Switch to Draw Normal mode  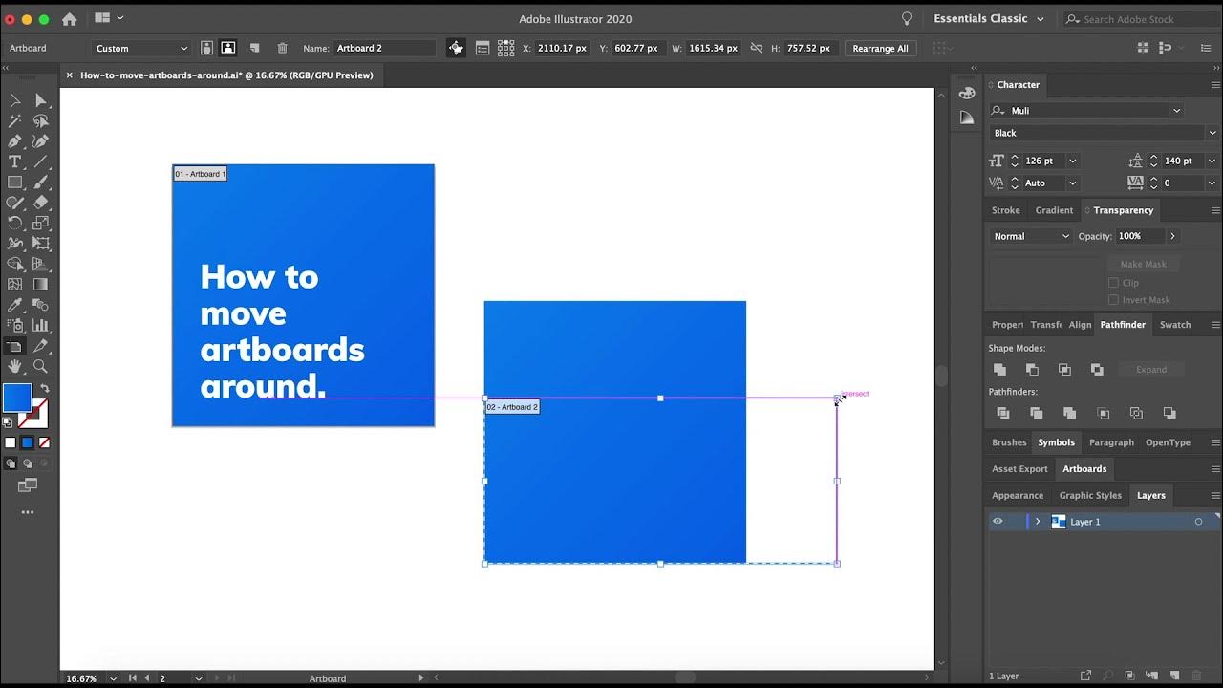(11, 463)
